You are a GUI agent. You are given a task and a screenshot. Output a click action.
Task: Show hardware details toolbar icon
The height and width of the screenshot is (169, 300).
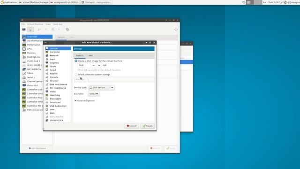point(30,30)
